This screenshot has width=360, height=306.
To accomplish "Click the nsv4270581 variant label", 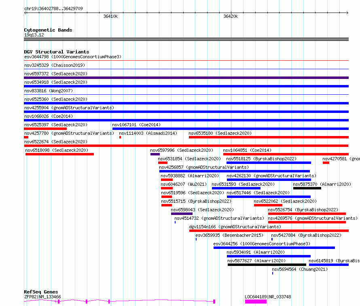I will point(341,159).
